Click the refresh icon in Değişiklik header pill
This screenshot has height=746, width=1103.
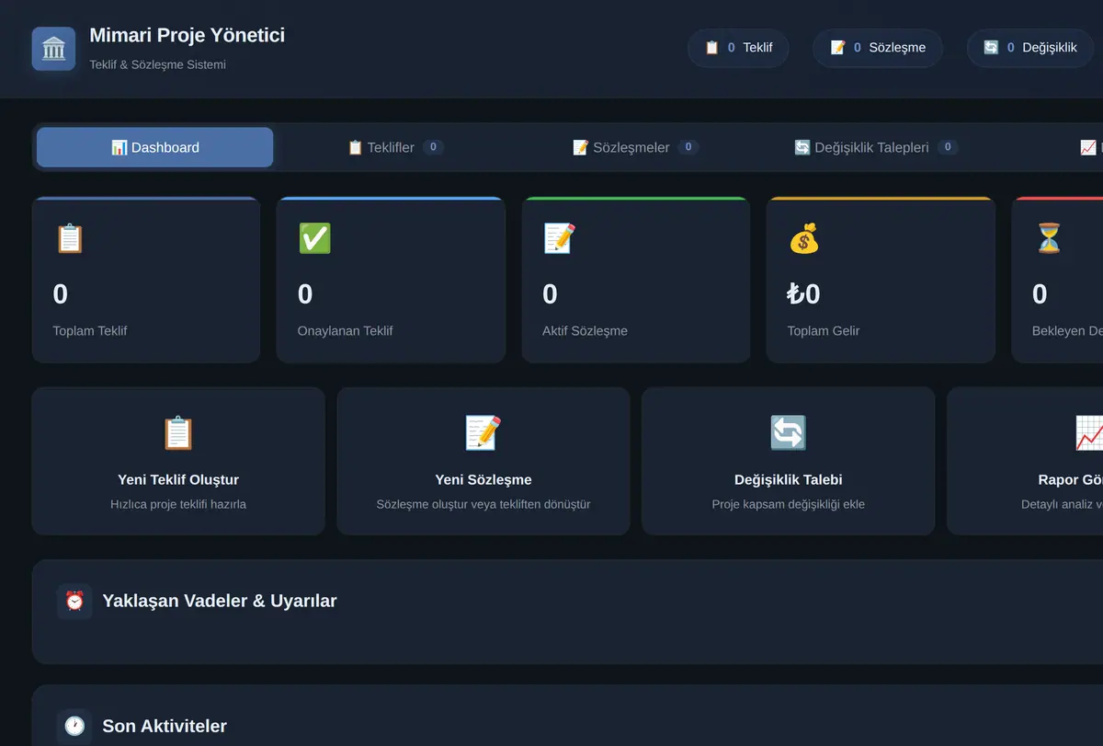(x=991, y=48)
